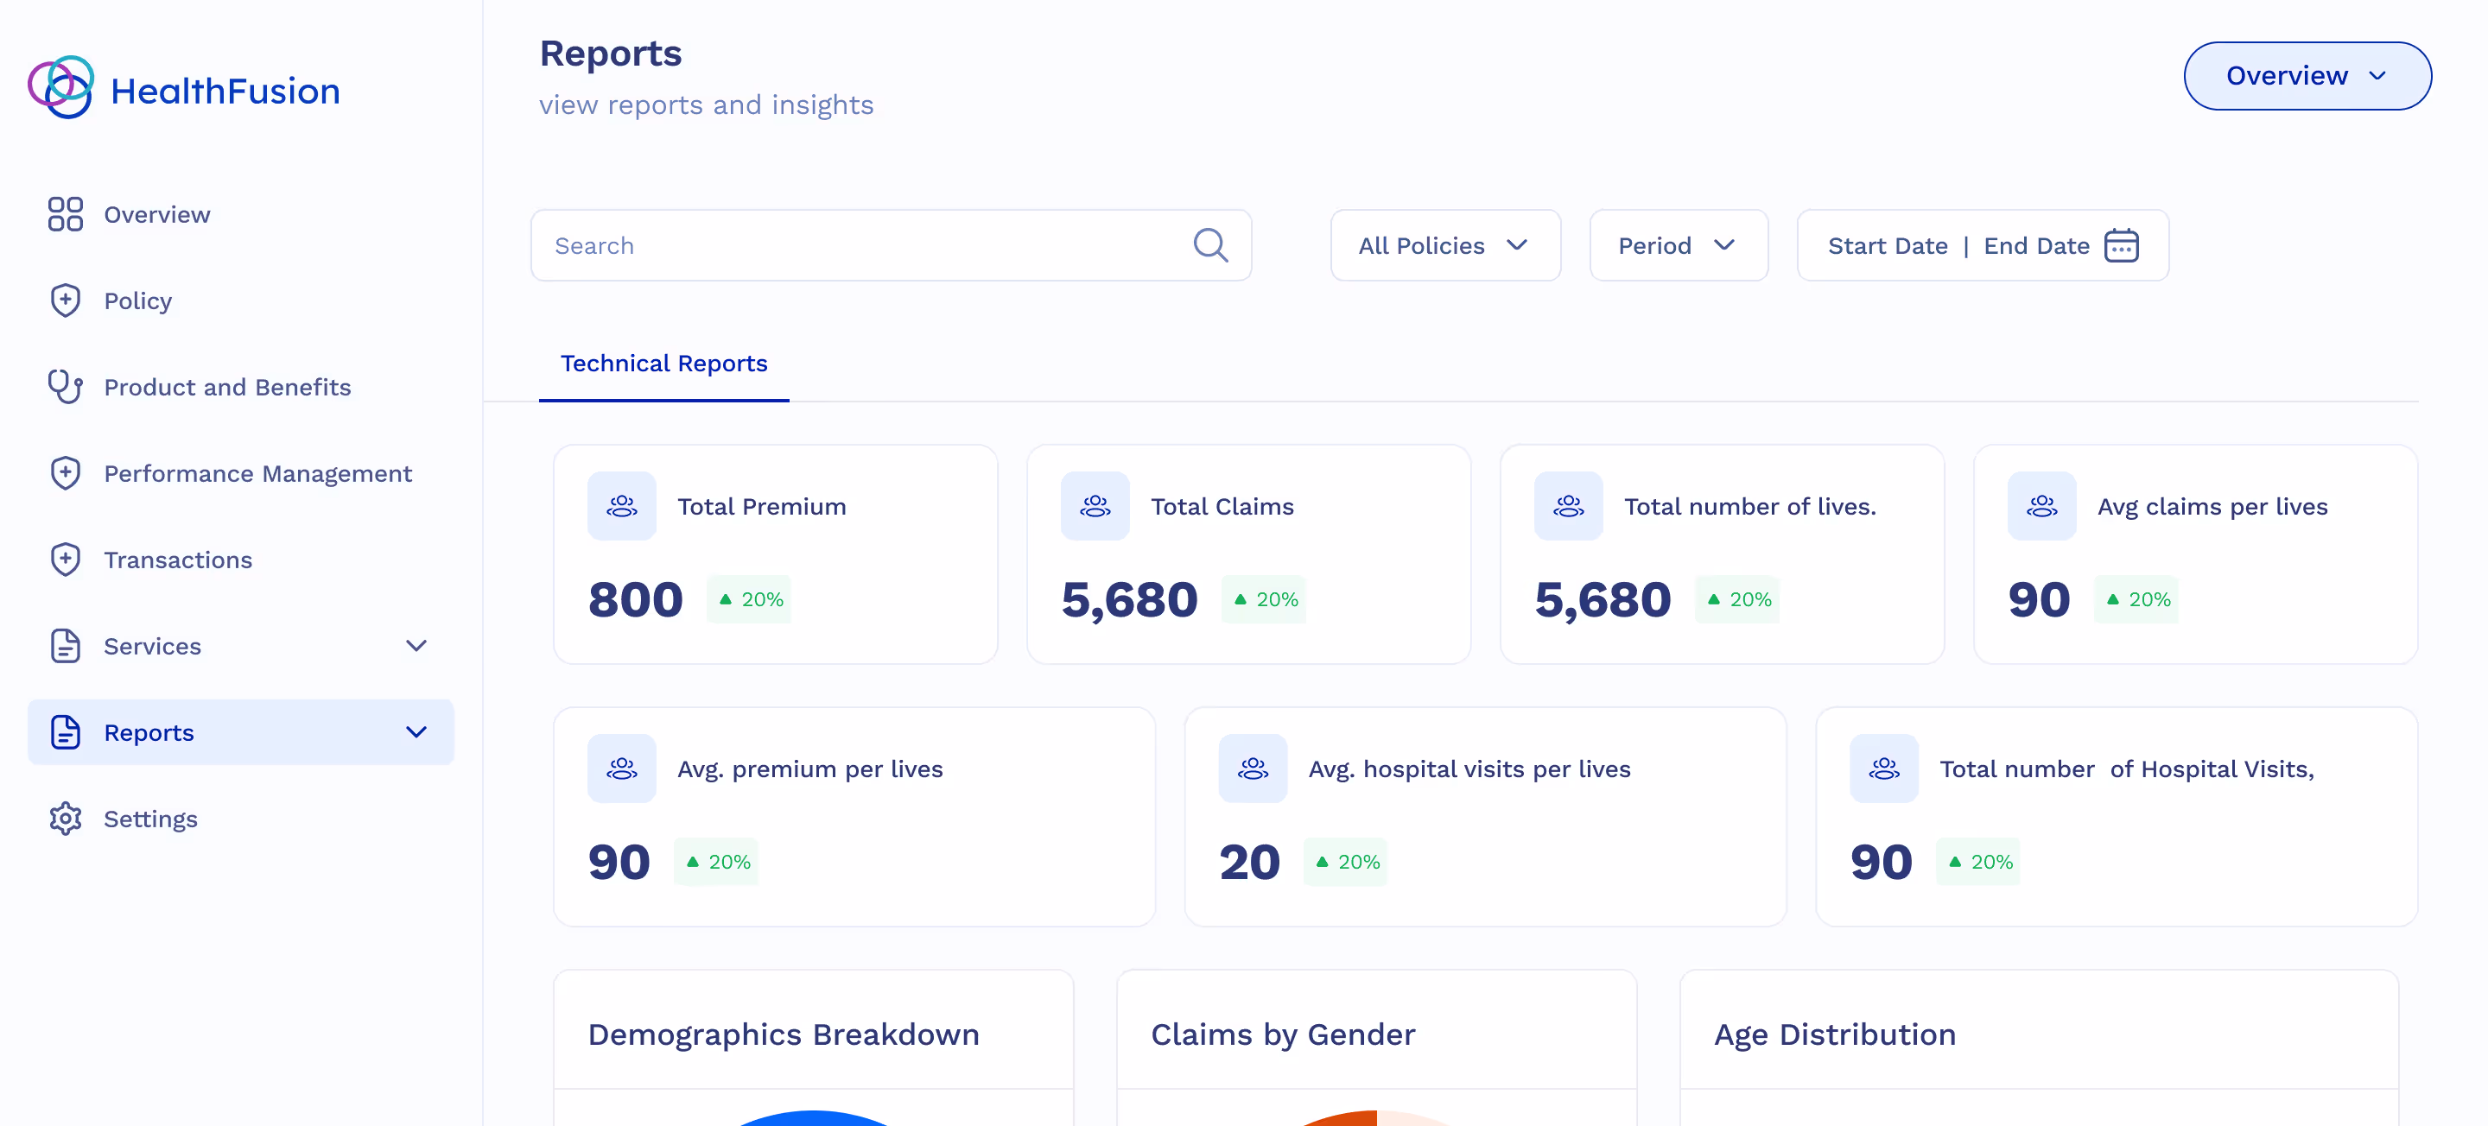2488x1126 pixels.
Task: Click the Overview grid icon in sidebar
Action: coord(65,214)
